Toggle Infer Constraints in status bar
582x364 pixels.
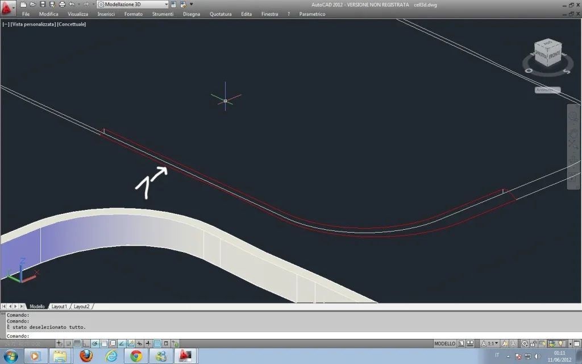(59, 344)
